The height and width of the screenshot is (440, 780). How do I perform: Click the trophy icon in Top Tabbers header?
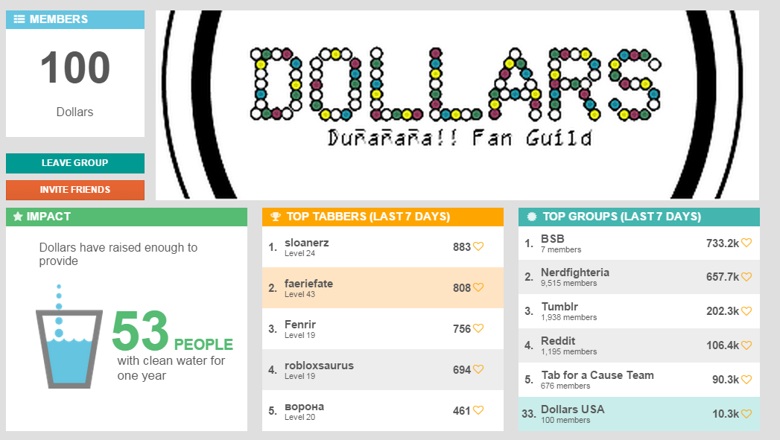tap(275, 216)
